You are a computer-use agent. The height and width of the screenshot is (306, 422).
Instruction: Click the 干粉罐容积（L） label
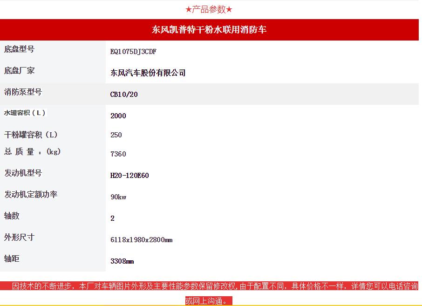tap(31, 135)
